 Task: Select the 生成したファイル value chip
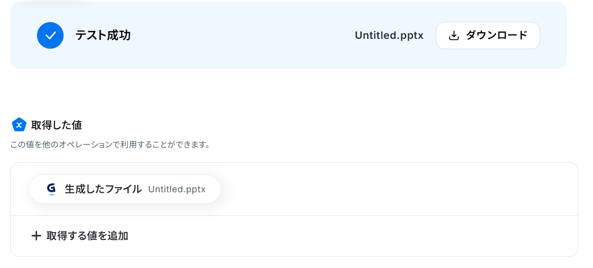[x=125, y=189]
